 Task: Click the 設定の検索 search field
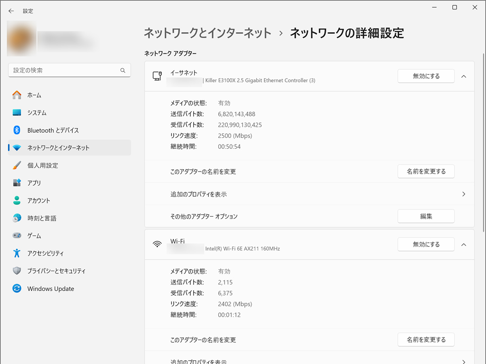coord(69,70)
